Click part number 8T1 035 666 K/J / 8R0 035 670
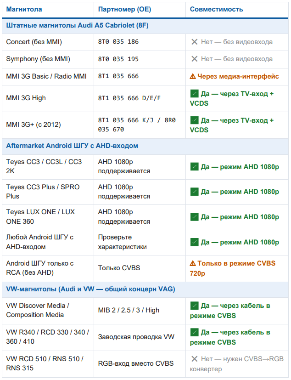 pyautogui.click(x=137, y=125)
